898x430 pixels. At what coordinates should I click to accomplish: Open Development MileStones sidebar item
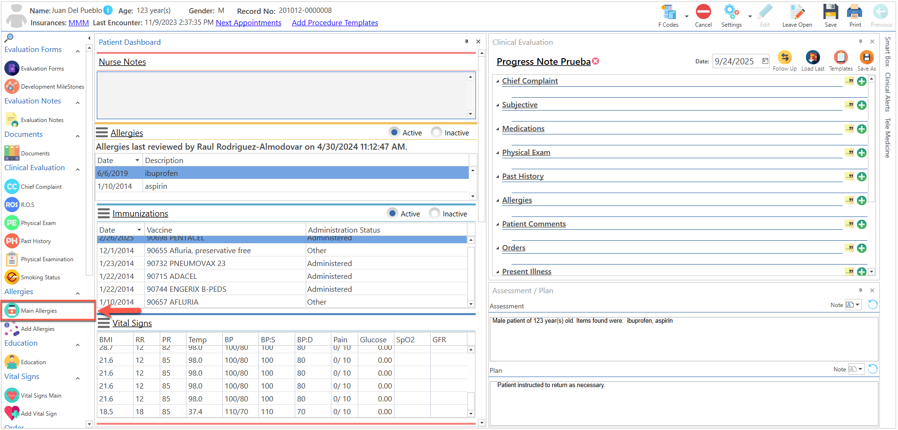(44, 86)
